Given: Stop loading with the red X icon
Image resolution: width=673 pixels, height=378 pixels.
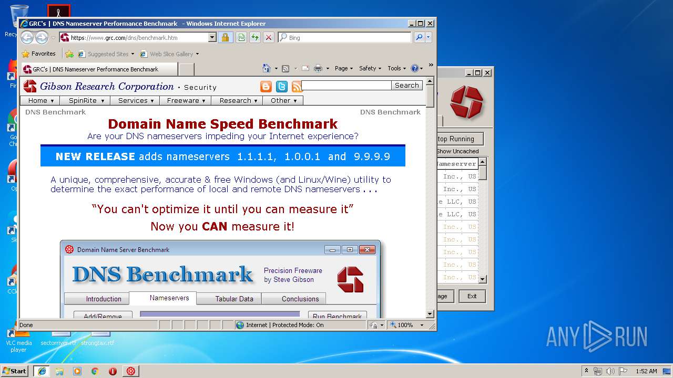Looking at the screenshot, I should coord(268,37).
